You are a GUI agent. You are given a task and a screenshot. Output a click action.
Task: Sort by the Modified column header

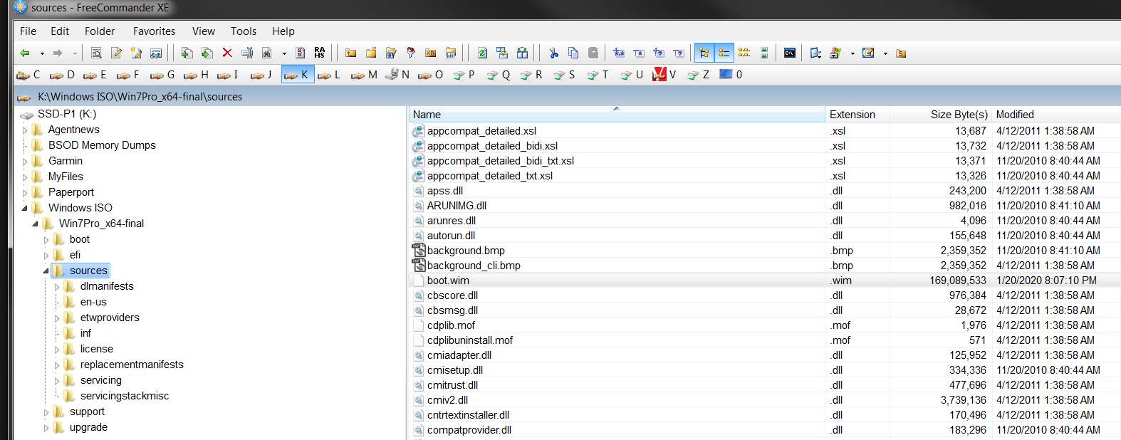coord(1056,115)
